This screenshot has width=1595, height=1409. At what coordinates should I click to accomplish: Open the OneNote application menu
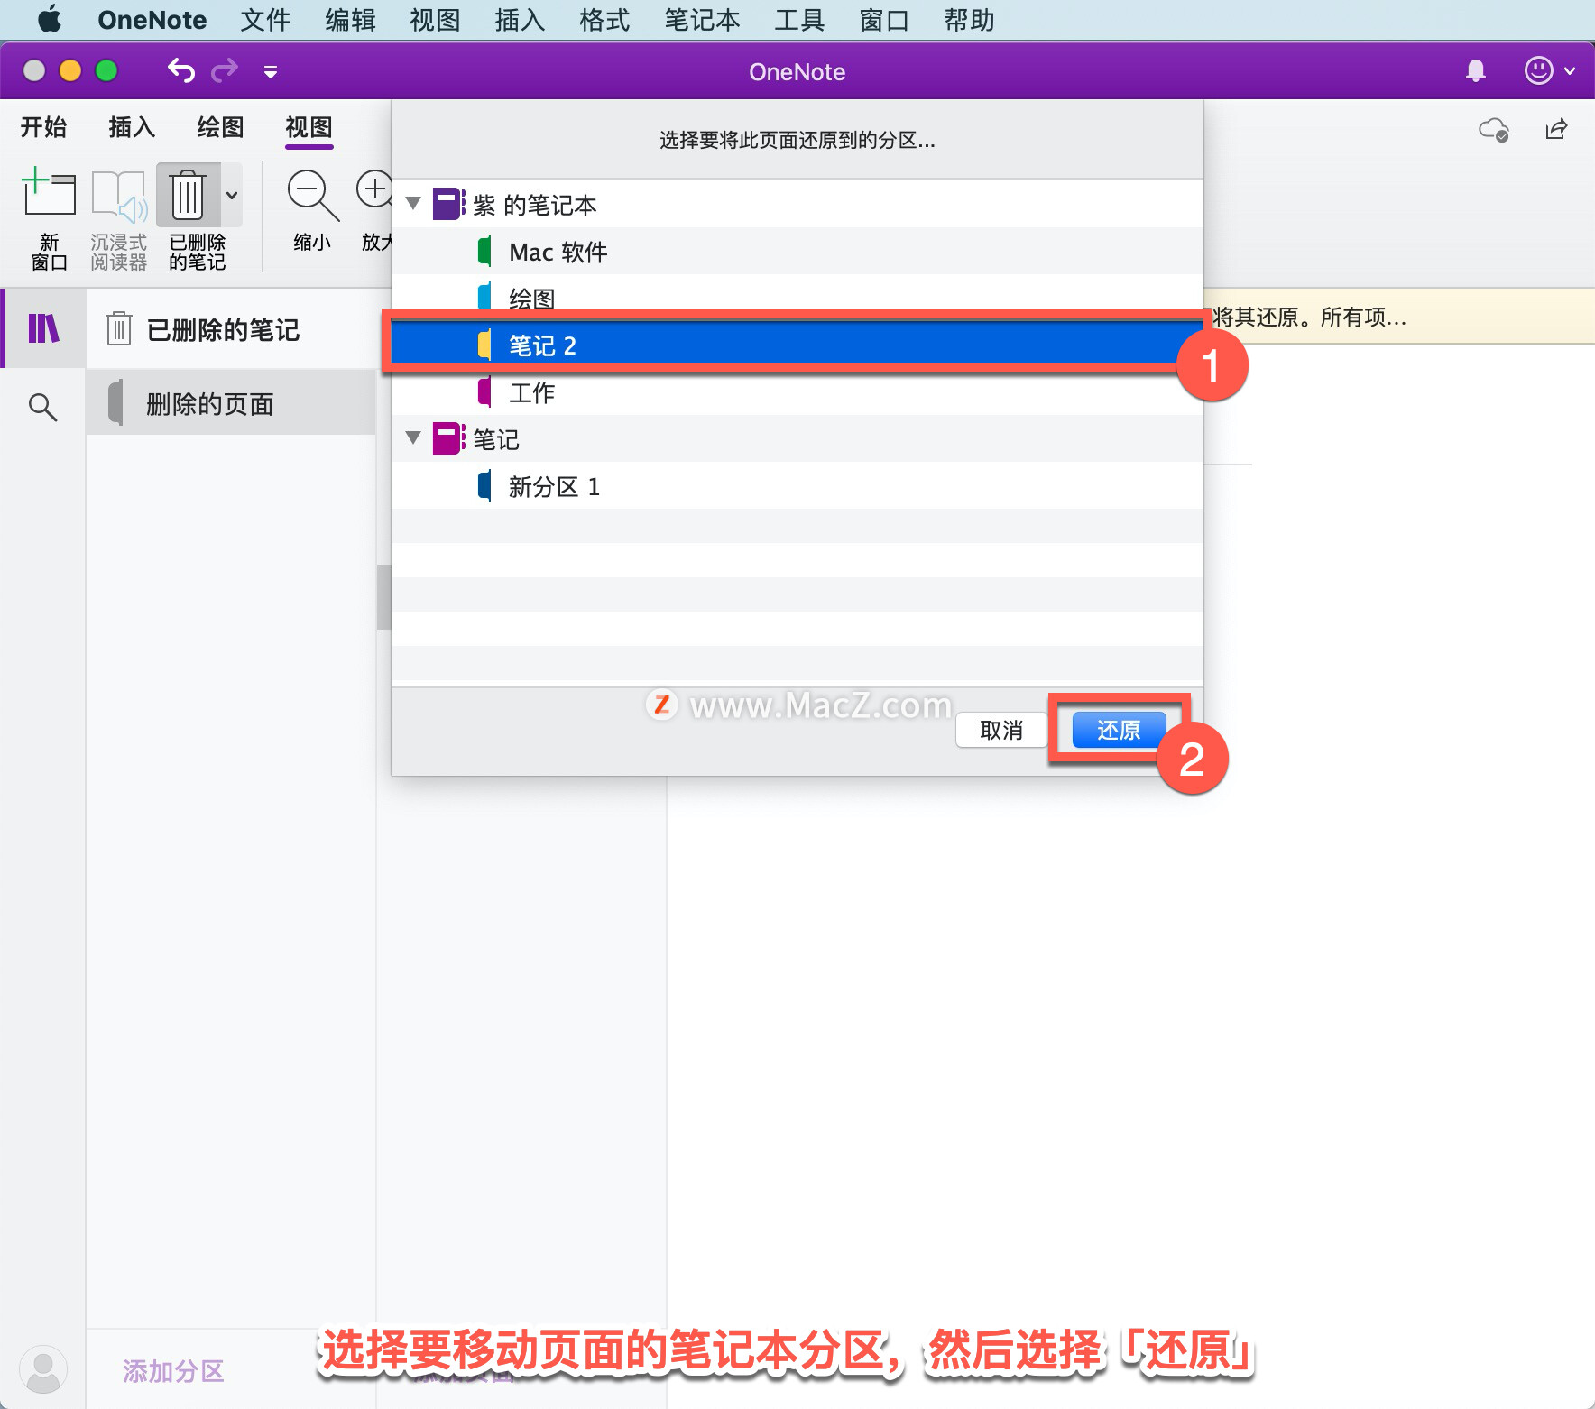click(152, 20)
